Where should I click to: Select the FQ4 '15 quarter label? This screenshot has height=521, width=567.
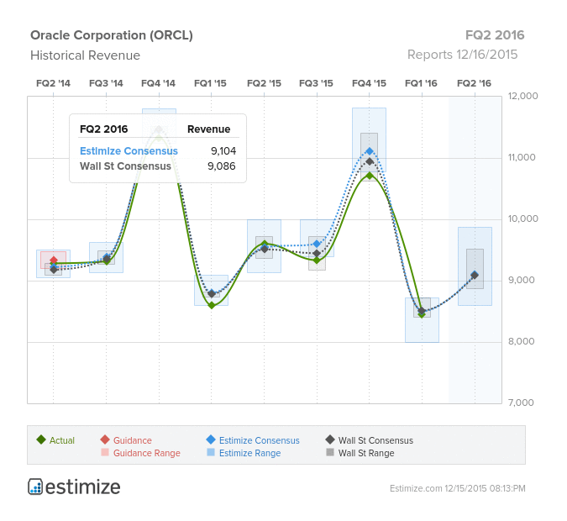tap(369, 83)
